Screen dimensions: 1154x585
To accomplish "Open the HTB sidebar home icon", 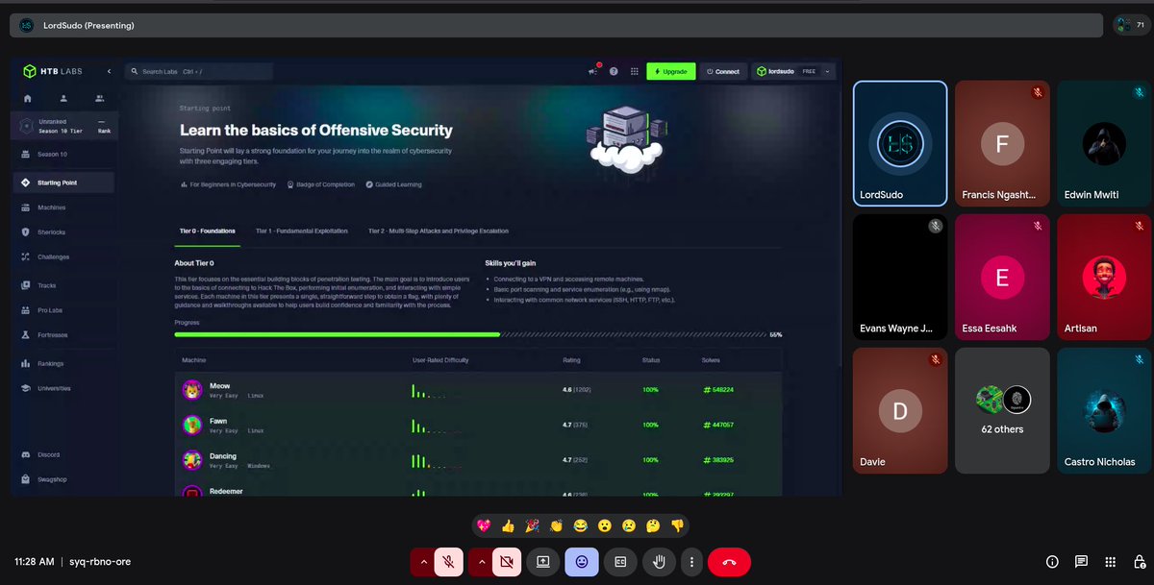I will coord(28,98).
